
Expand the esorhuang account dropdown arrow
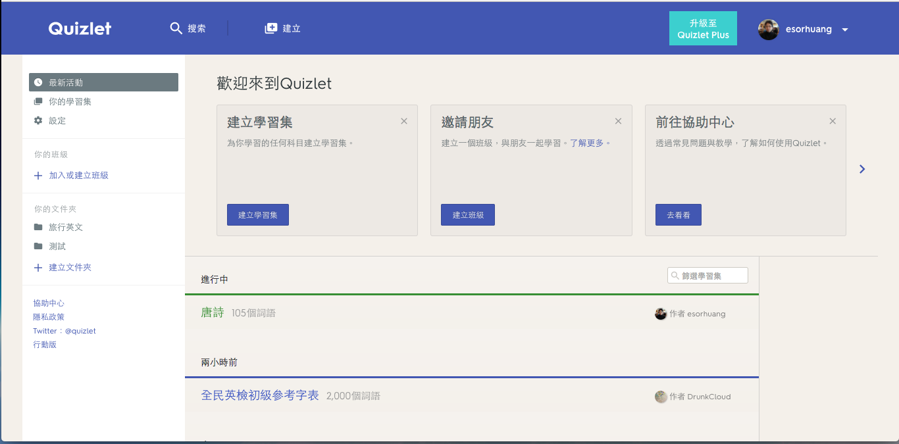tap(845, 30)
